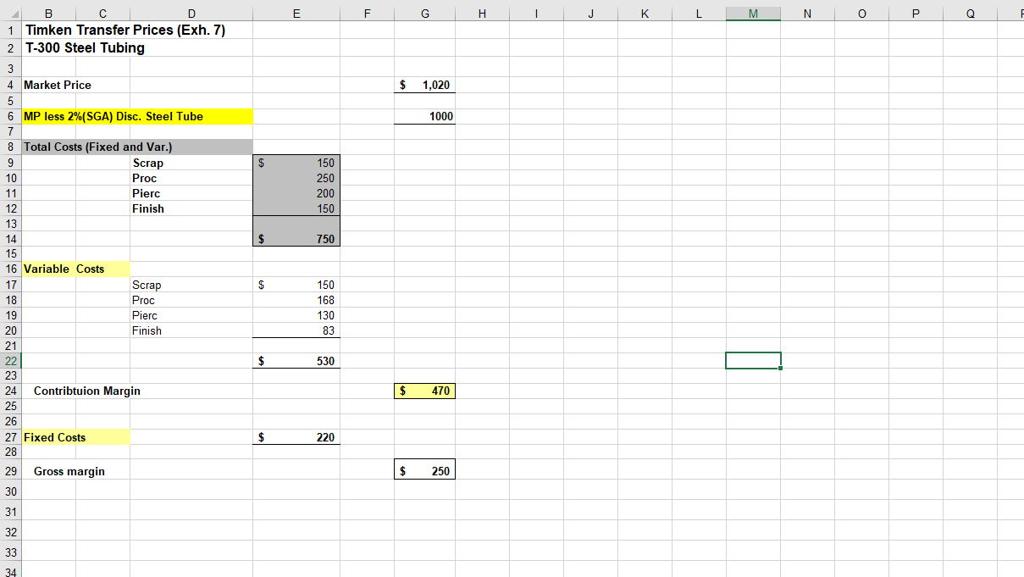This screenshot has height=577, width=1024.
Task: Click the 'Market Price' label cell
Action: point(58,85)
